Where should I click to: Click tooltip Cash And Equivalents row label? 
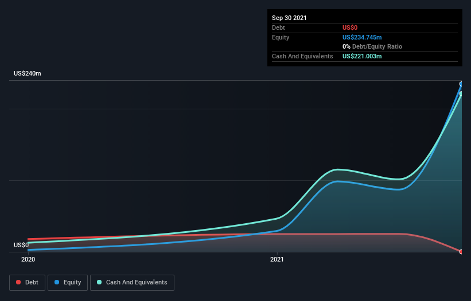[x=302, y=56]
